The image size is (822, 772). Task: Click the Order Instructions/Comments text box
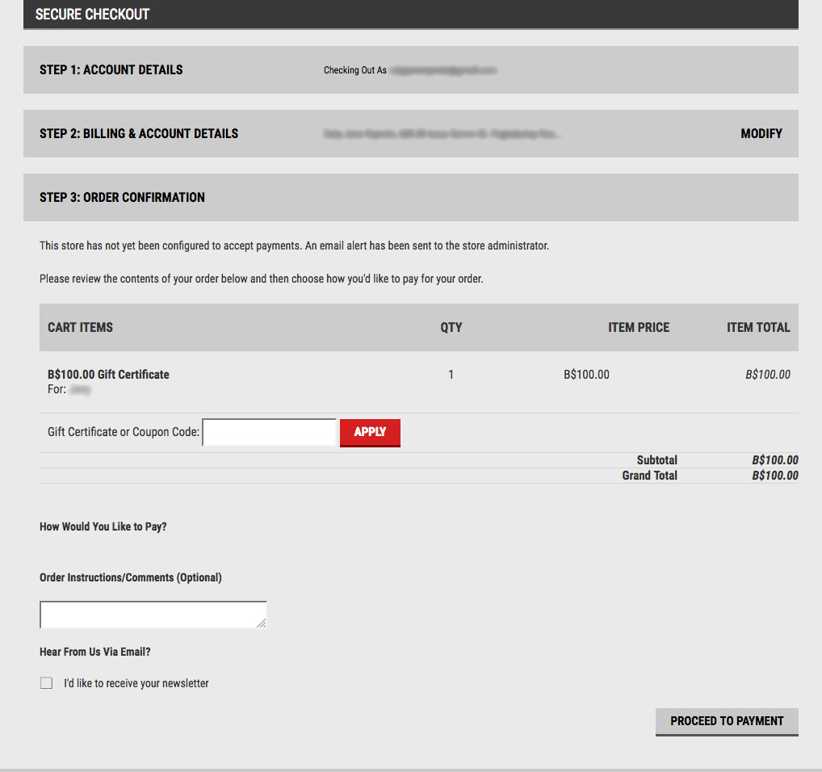click(x=153, y=615)
